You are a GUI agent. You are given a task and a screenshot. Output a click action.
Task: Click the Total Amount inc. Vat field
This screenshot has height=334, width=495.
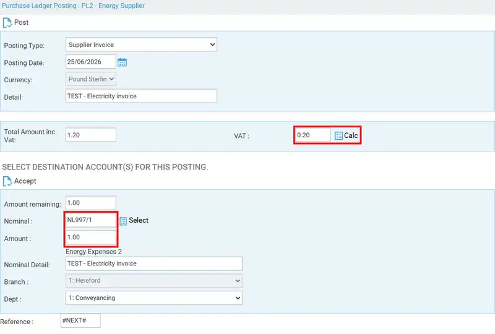click(90, 135)
